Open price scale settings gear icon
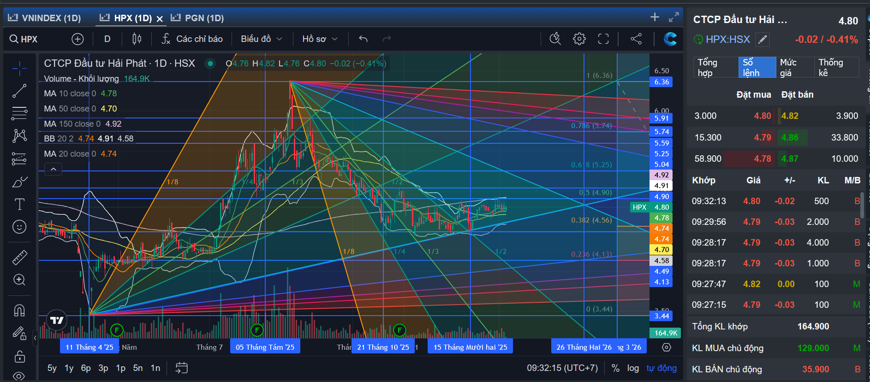This screenshot has height=382, width=870. pyautogui.click(x=667, y=347)
